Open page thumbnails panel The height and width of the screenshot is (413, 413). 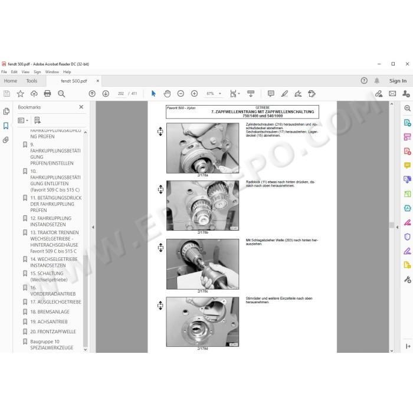tap(6, 112)
